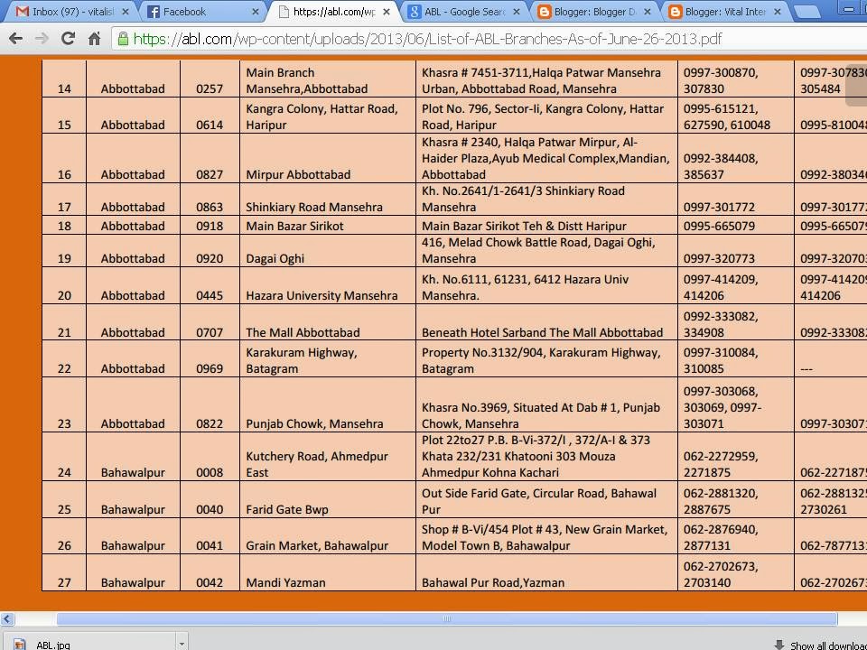Click 'Hazara University Mansehra' branch name
This screenshot has width=867, height=650.
coord(322,296)
